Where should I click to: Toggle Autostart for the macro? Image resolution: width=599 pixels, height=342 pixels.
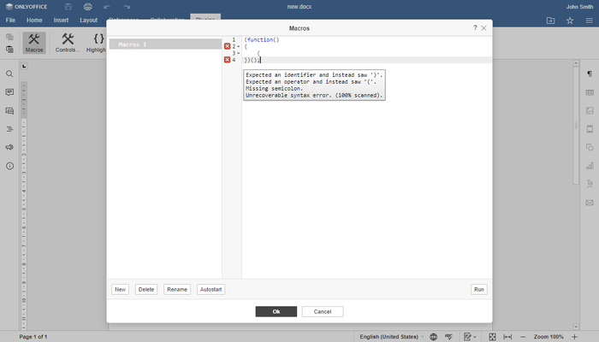(x=211, y=289)
